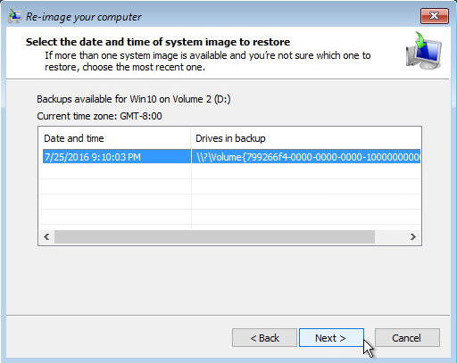Click divider between Date and Drives column headers
457x363 pixels.
tap(191, 138)
